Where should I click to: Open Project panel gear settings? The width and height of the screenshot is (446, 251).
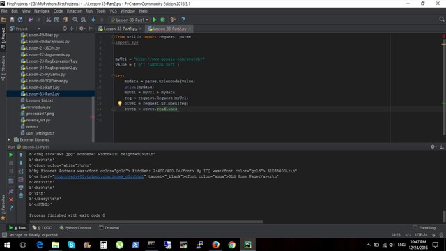pyautogui.click(x=82, y=29)
